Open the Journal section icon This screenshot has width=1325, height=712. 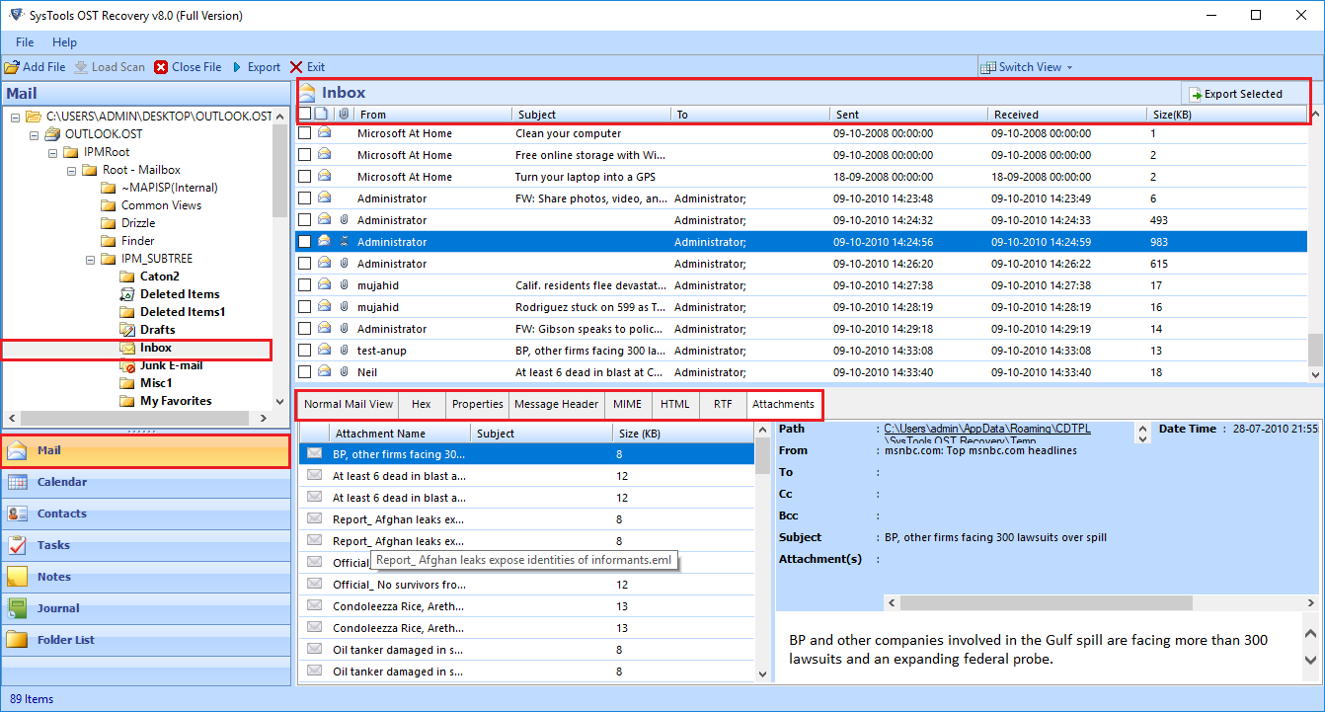tap(18, 608)
